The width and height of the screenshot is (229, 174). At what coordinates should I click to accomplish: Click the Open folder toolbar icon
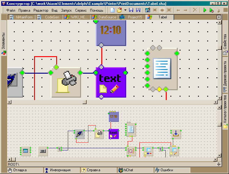click(119, 10)
